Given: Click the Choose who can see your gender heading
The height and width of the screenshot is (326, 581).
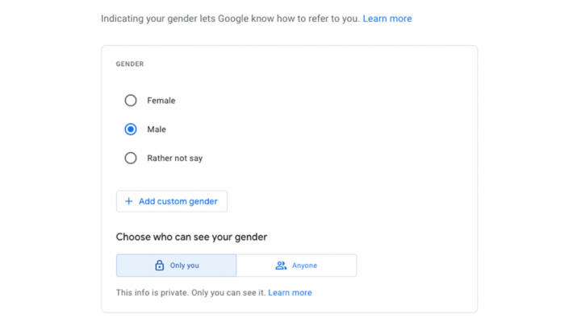Looking at the screenshot, I should tap(191, 237).
